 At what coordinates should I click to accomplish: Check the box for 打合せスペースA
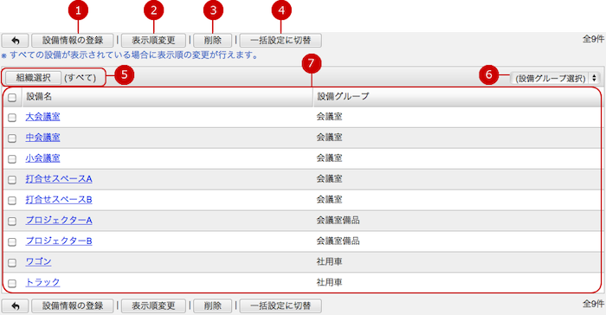coord(12,180)
